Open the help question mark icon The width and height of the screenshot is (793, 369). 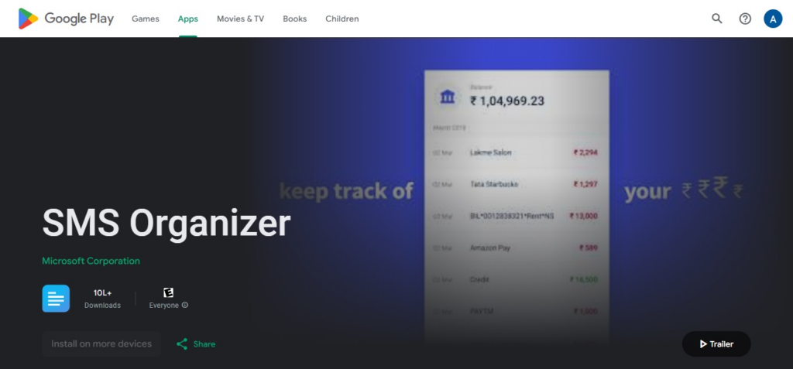point(745,19)
